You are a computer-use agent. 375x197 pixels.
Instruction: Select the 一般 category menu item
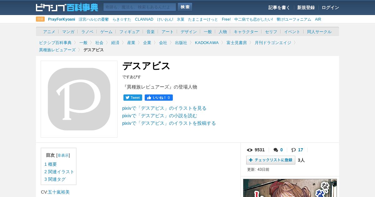point(208,32)
